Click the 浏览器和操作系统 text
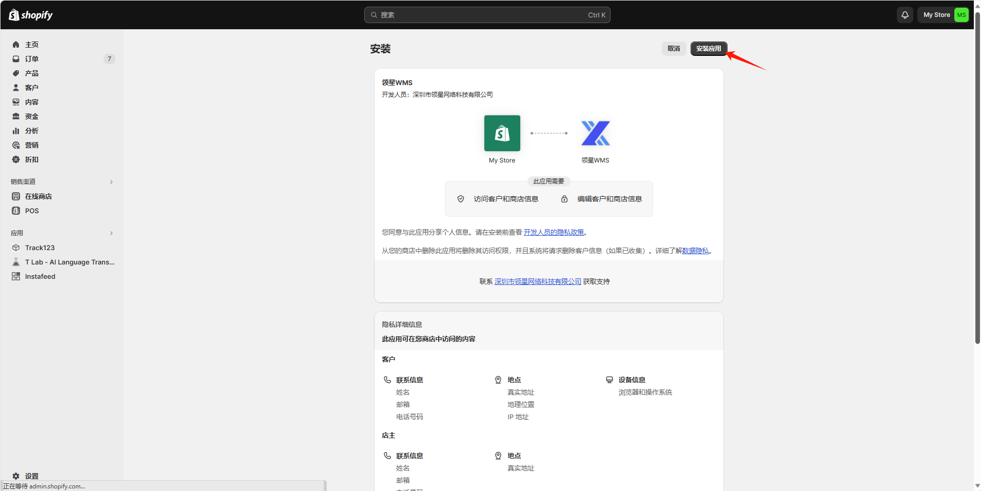981x491 pixels. 645,392
